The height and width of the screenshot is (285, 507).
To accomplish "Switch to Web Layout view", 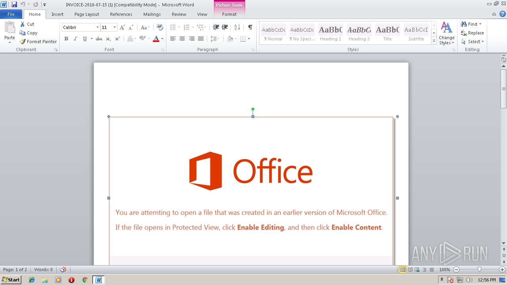I will pyautogui.click(x=417, y=270).
